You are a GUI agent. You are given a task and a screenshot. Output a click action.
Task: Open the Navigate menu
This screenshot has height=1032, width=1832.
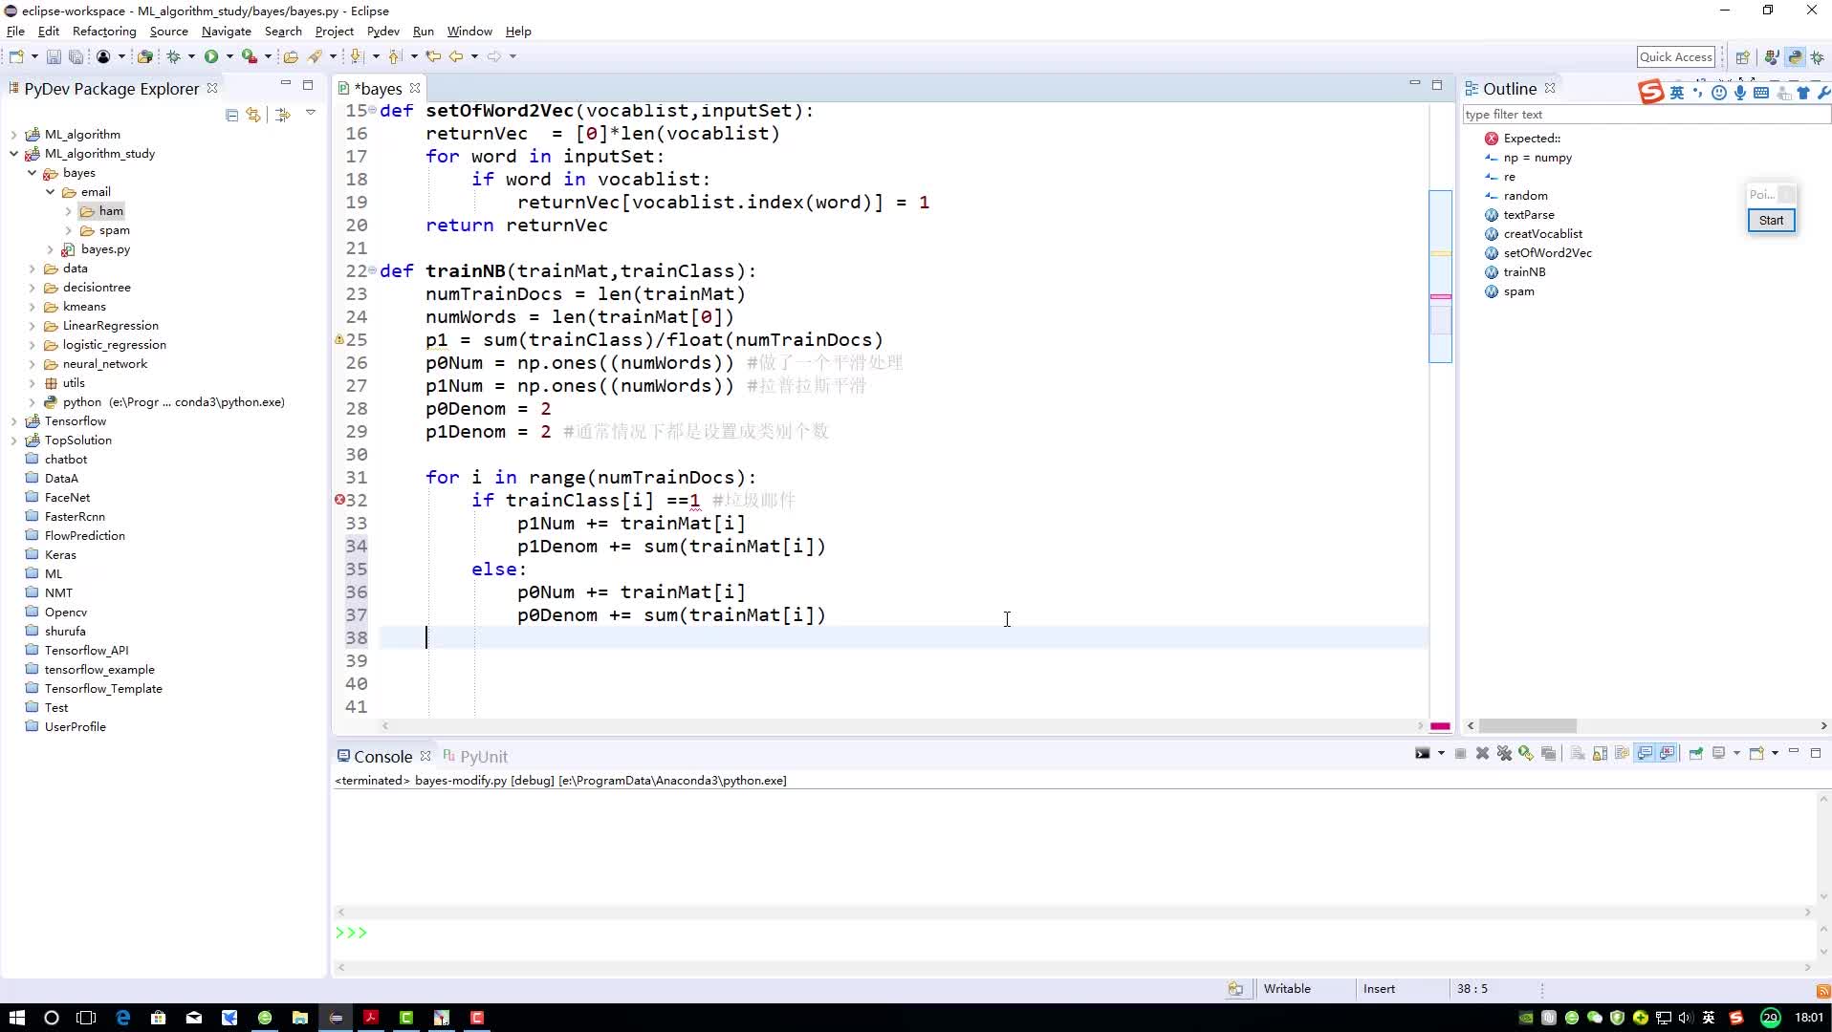[x=226, y=32]
